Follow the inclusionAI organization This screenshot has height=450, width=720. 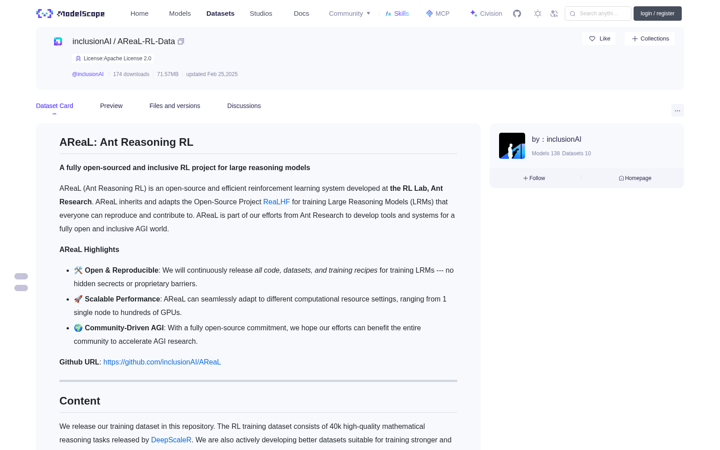[534, 178]
